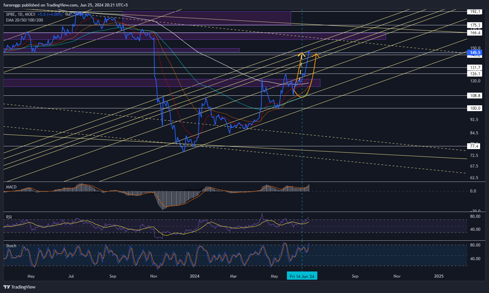Click the 40.00 value on the RSI scale

point(475,229)
